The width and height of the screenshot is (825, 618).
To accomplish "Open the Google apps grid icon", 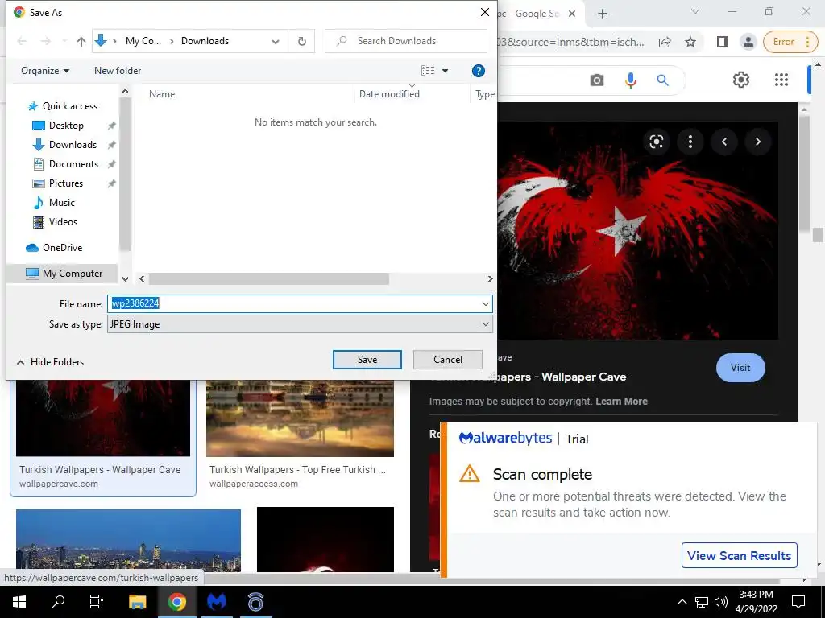I will (x=781, y=80).
